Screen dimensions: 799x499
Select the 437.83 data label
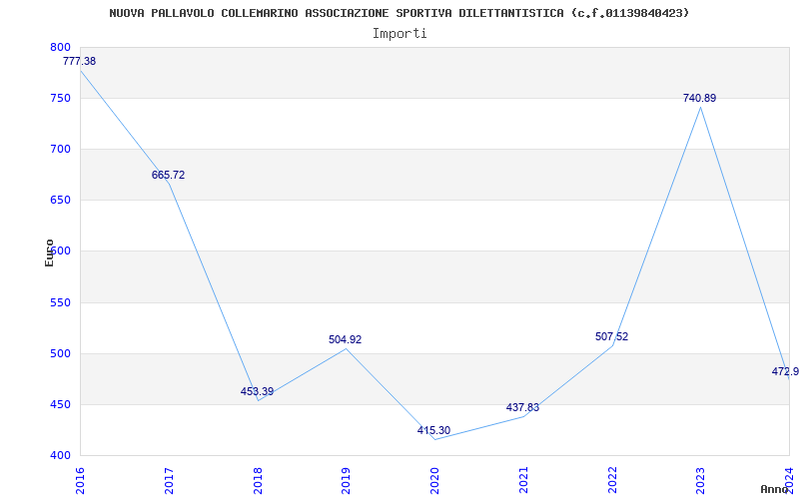click(x=522, y=407)
